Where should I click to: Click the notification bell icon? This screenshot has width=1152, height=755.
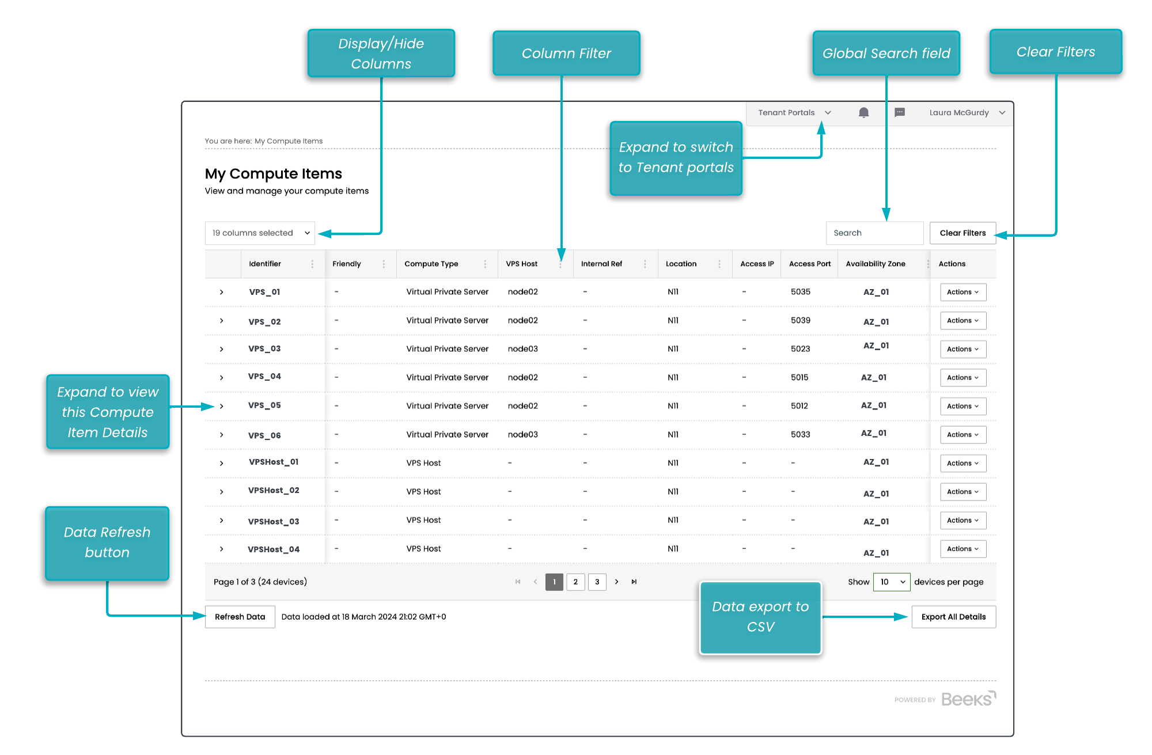(863, 113)
